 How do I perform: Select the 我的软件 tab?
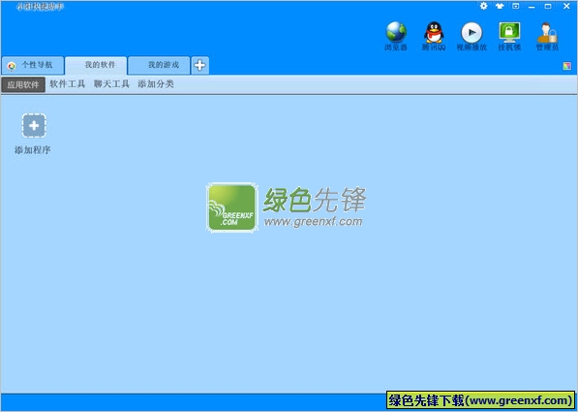[96, 65]
